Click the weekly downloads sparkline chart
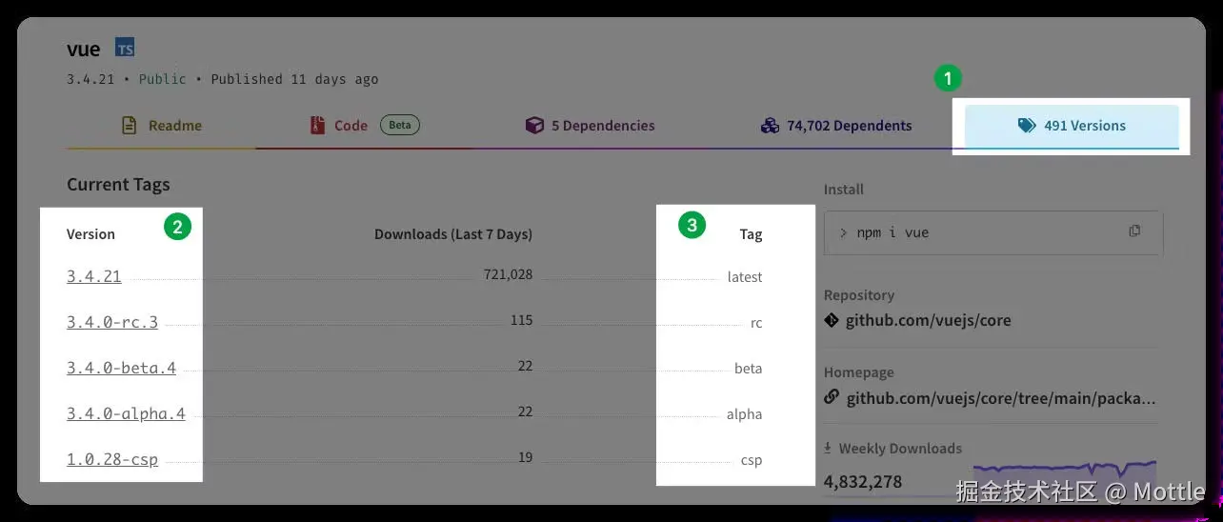 pos(1064,472)
